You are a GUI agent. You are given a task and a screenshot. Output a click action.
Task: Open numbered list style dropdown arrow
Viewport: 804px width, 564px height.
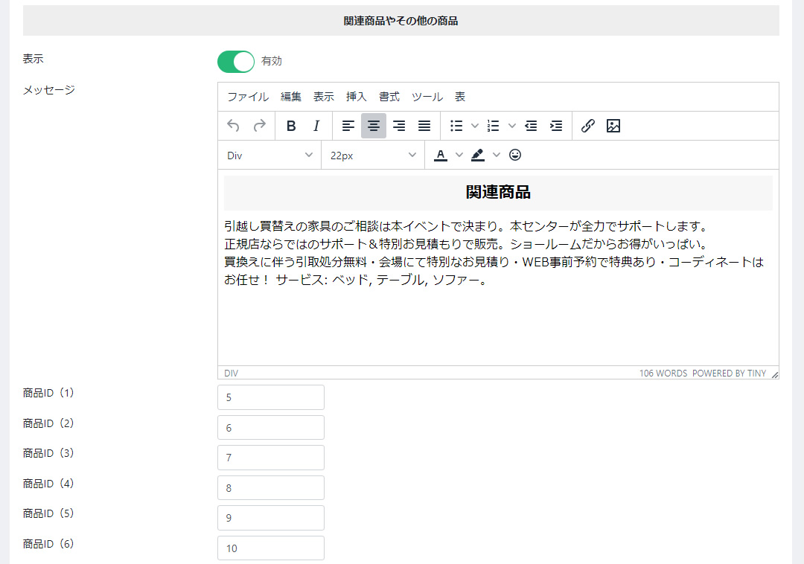pos(511,126)
